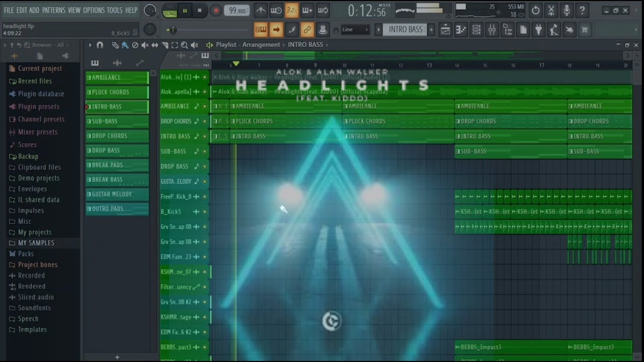Open the Playlist view icon
This screenshot has height=362, width=644.
[x=445, y=30]
